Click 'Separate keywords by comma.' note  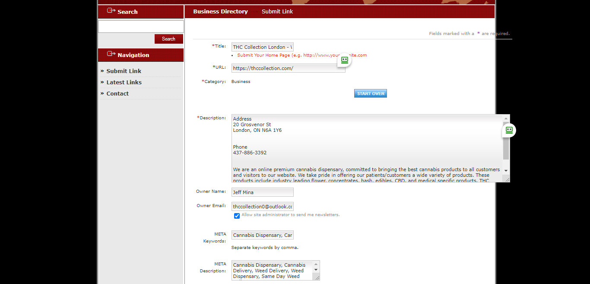tap(265, 248)
